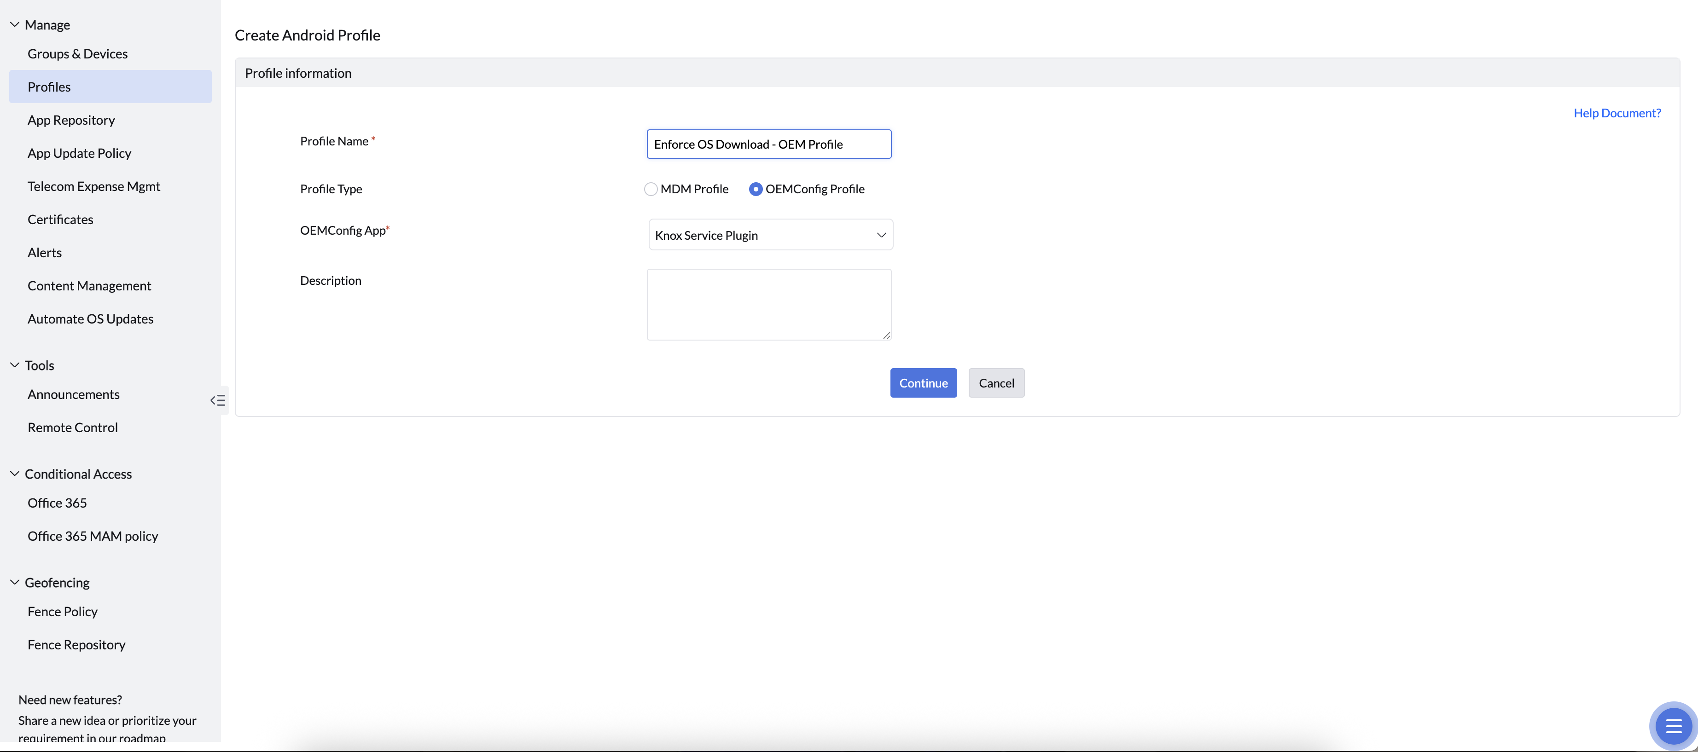The image size is (1698, 752).
Task: Open Fence Policy under Geofencing
Action: click(63, 612)
